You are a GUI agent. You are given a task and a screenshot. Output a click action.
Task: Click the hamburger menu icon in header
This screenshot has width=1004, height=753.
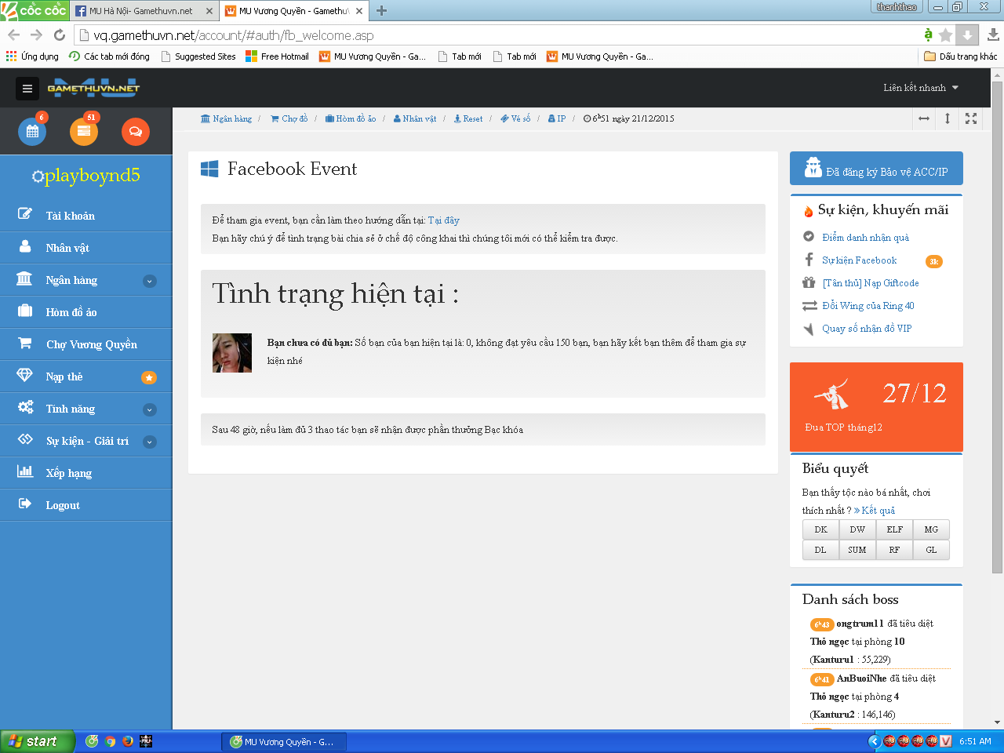(x=27, y=89)
